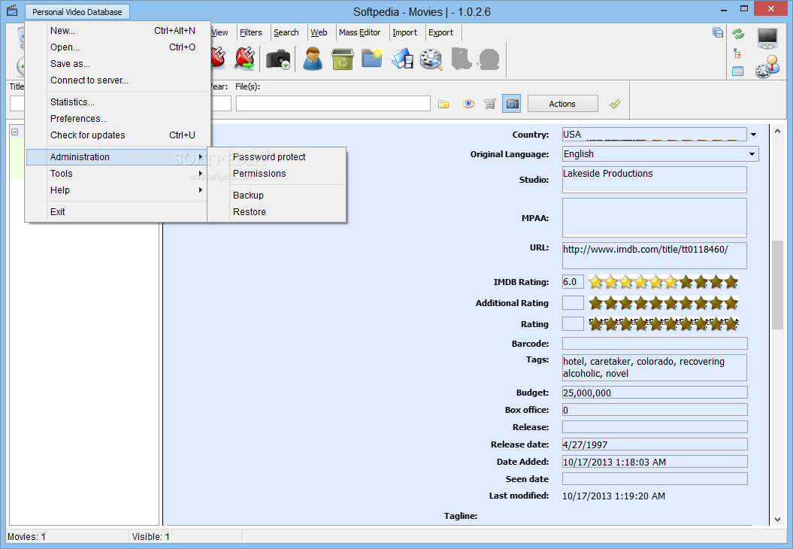Screen dimensions: 793x549
Task: Click the details panel scroll up arrow
Action: click(x=777, y=131)
